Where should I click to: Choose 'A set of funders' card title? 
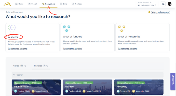pyautogui.click(x=72, y=37)
